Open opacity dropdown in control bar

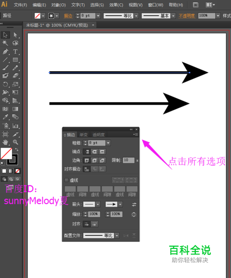click(x=218, y=16)
